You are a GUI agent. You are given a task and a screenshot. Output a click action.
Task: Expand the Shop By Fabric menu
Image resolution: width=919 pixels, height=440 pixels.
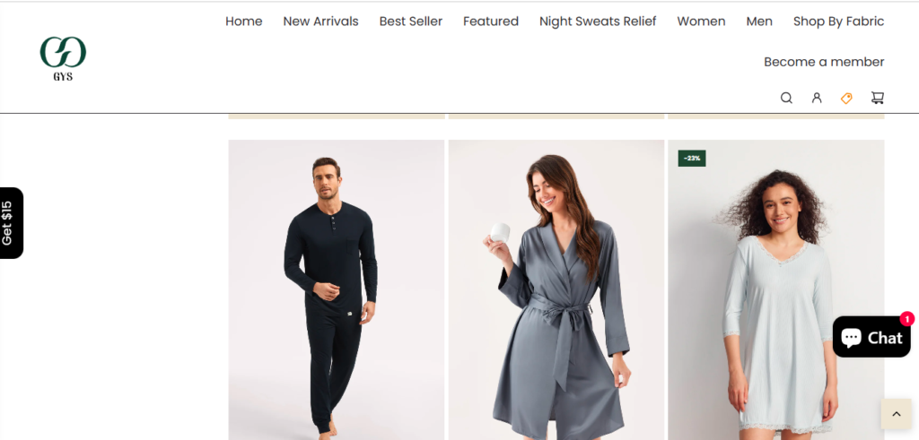(x=838, y=22)
